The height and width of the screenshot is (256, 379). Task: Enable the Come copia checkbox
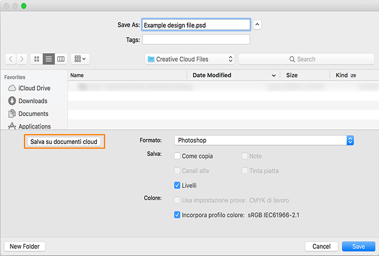click(177, 156)
